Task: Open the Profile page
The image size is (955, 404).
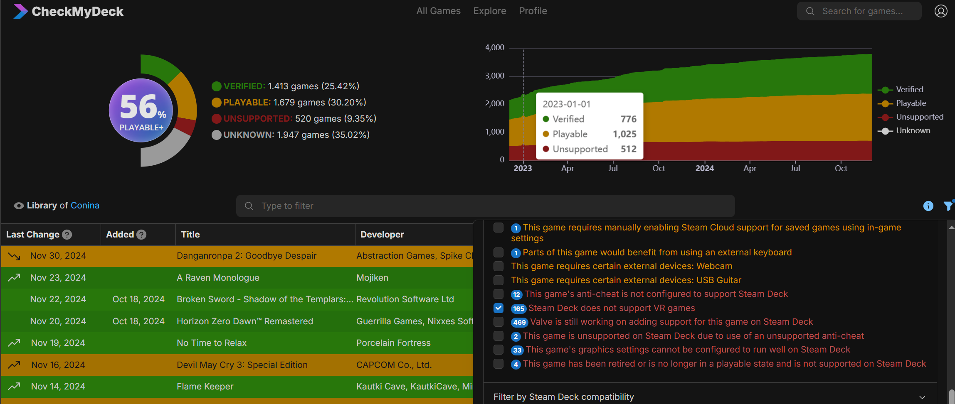Action: (533, 11)
